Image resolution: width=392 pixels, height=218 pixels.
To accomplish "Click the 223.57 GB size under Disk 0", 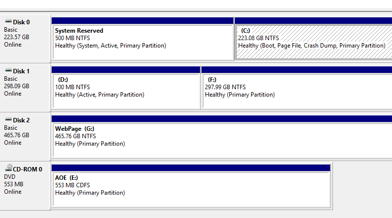I will click(x=16, y=37).
